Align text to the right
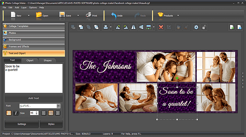Screen dimensions: 246x137 [x=58, y=113]
